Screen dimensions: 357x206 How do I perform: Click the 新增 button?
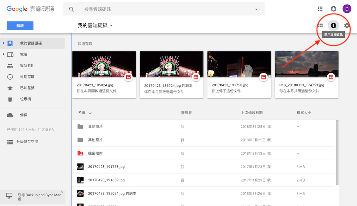[20, 26]
